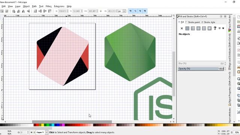Open the Extensions menu
Viewport: 240px width, 135px height.
(59, 6)
